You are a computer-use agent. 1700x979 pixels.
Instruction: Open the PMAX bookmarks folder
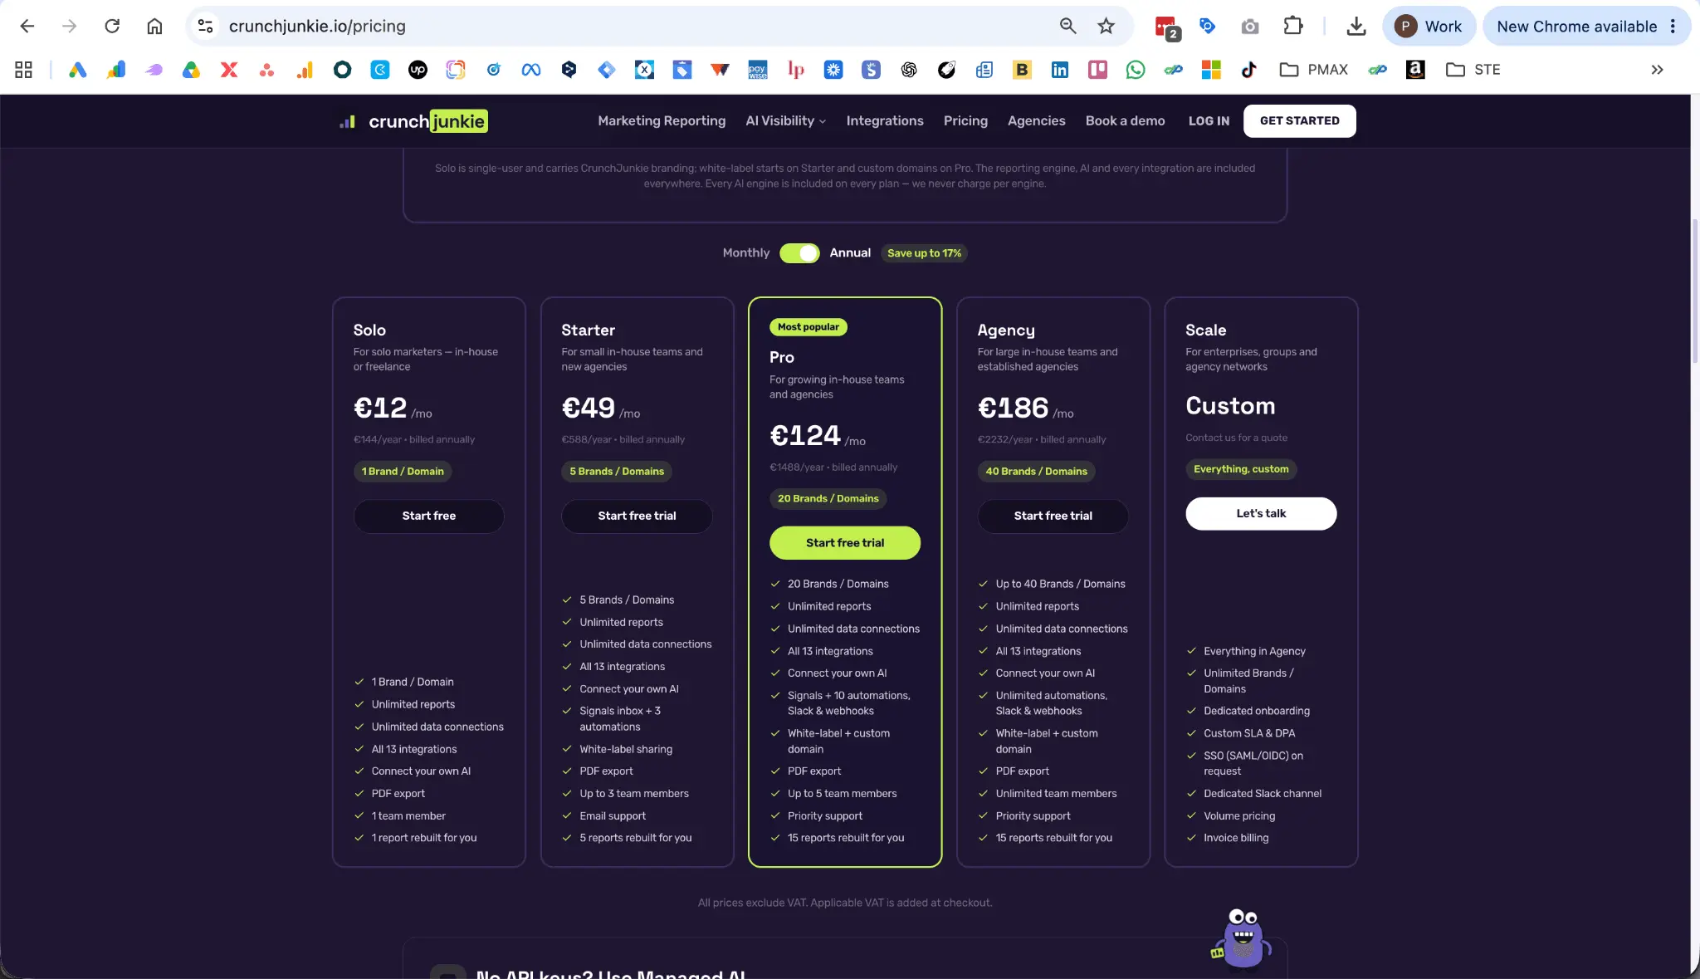[x=1313, y=70]
